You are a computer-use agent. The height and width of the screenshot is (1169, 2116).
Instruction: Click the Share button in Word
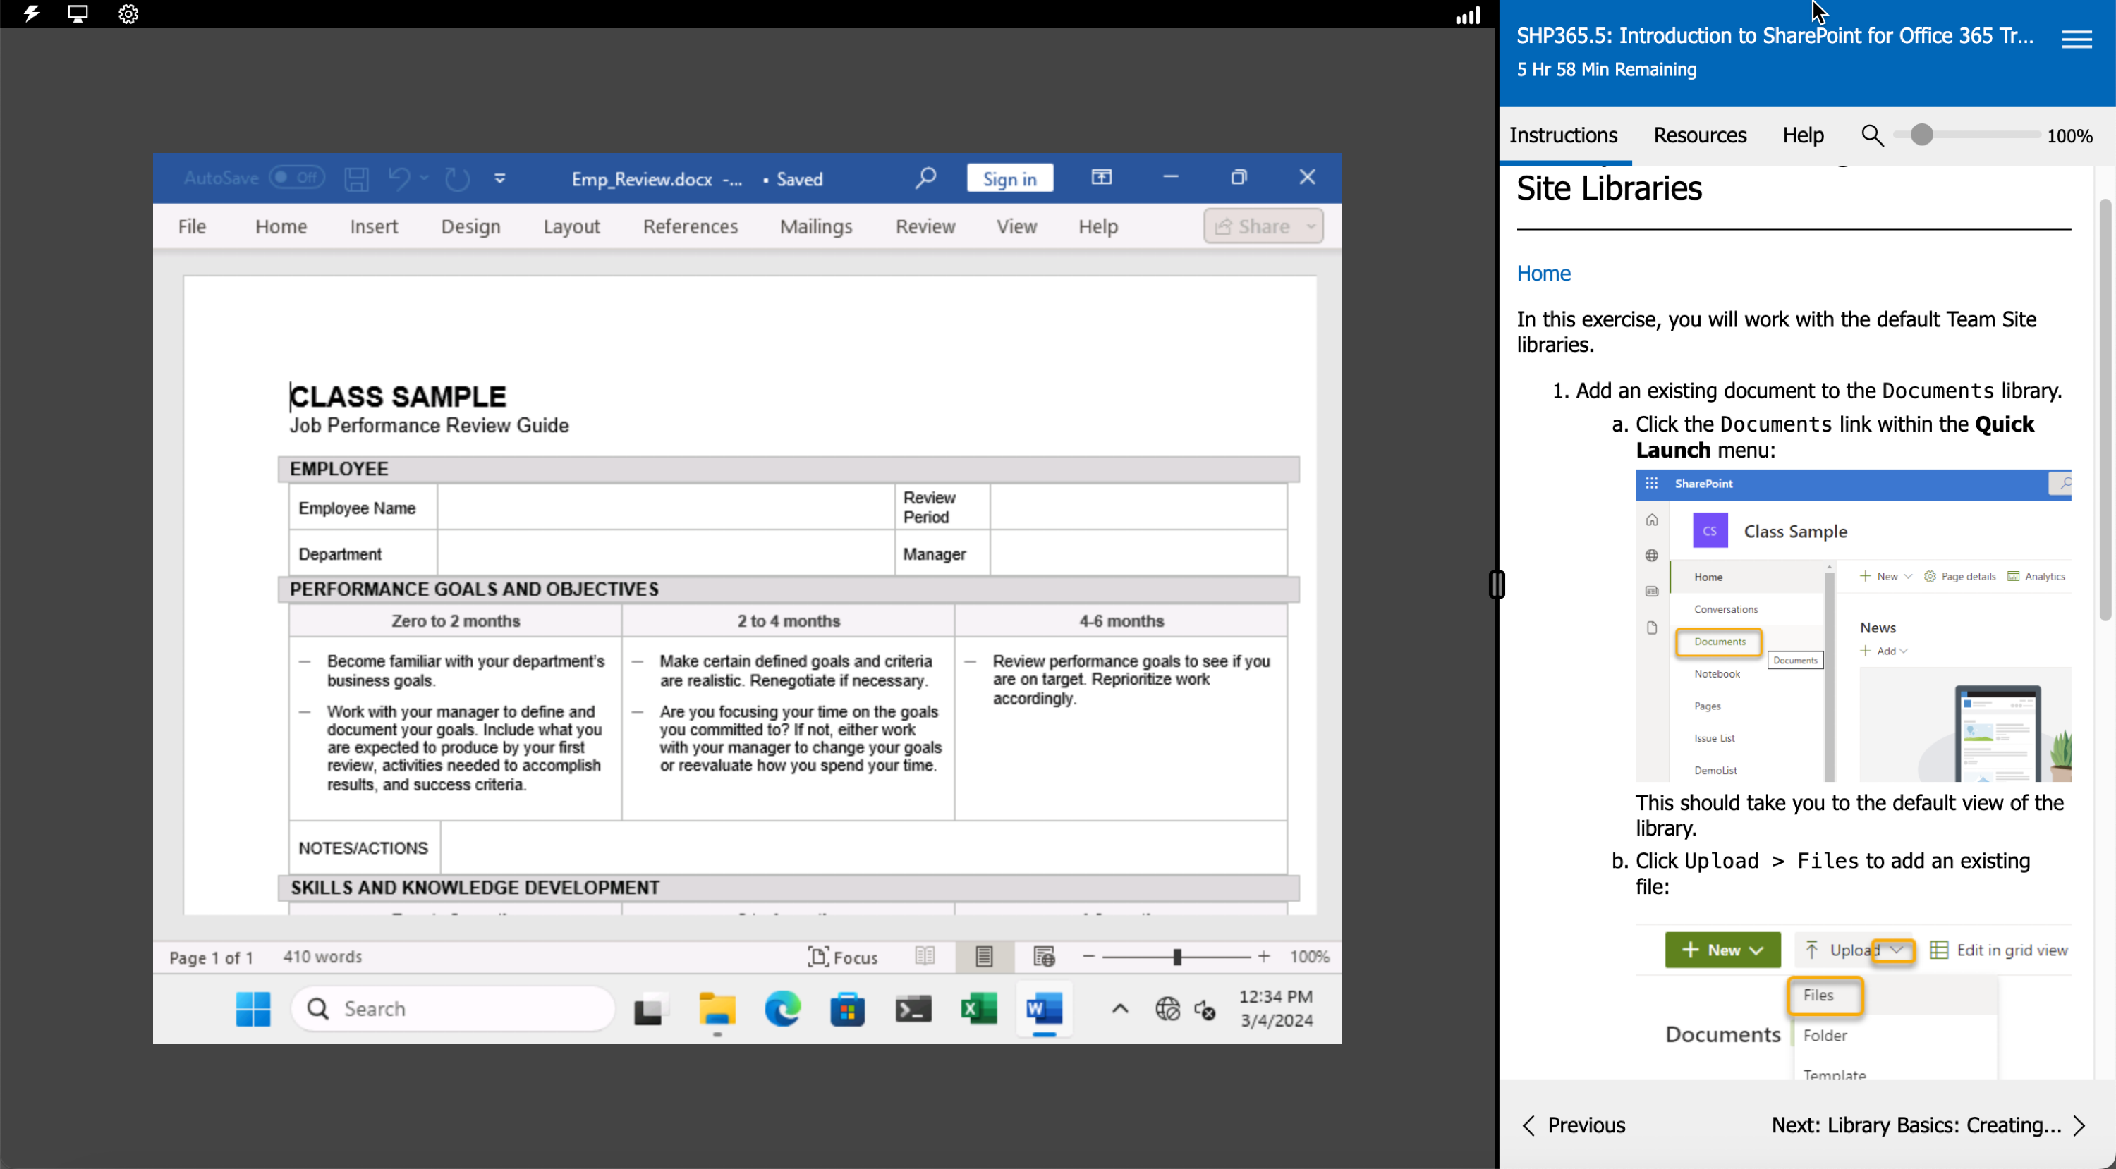1253,226
